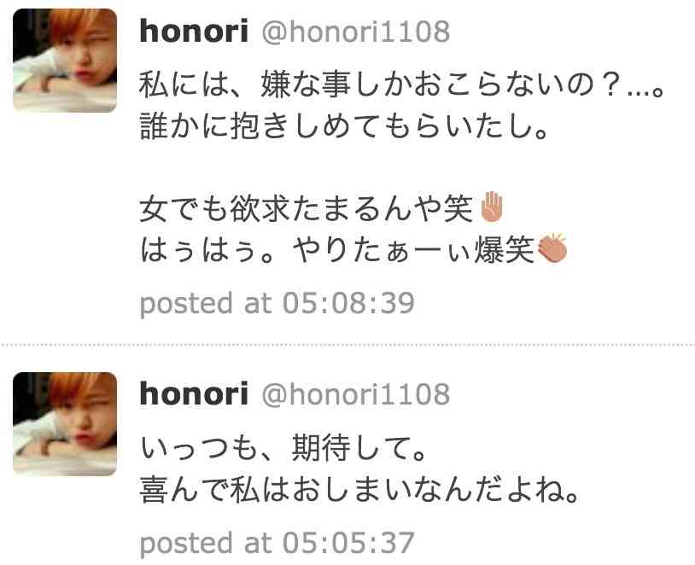Select the line 誰かに抱きしめてもらいたし。
This screenshot has height=565, width=695.
344,125
